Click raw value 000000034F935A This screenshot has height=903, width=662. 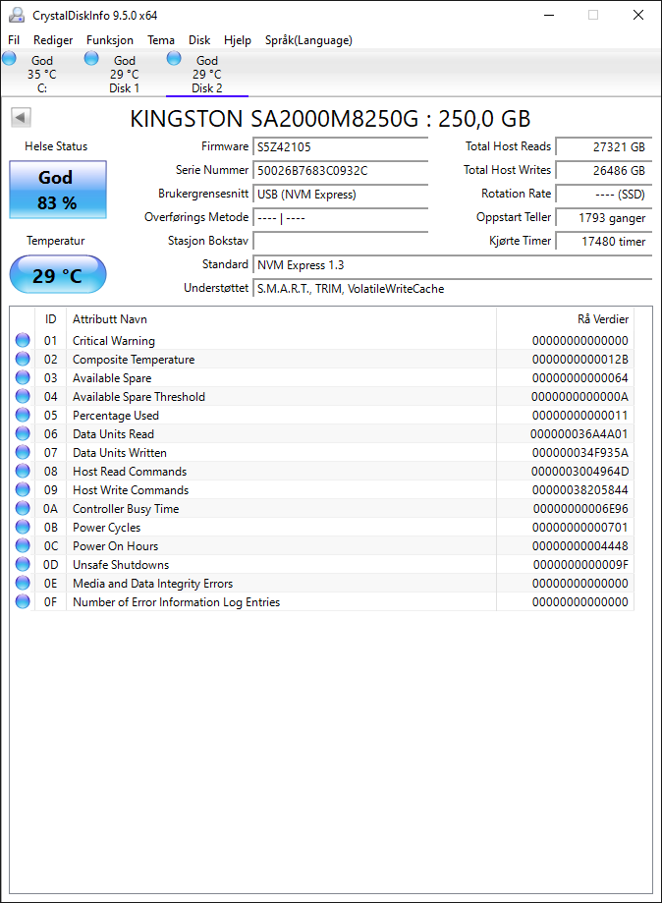click(580, 453)
